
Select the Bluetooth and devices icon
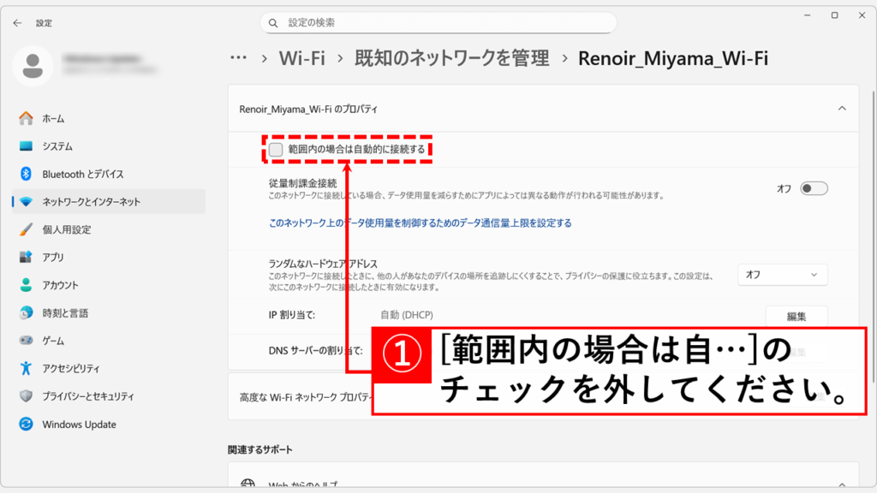(26, 174)
